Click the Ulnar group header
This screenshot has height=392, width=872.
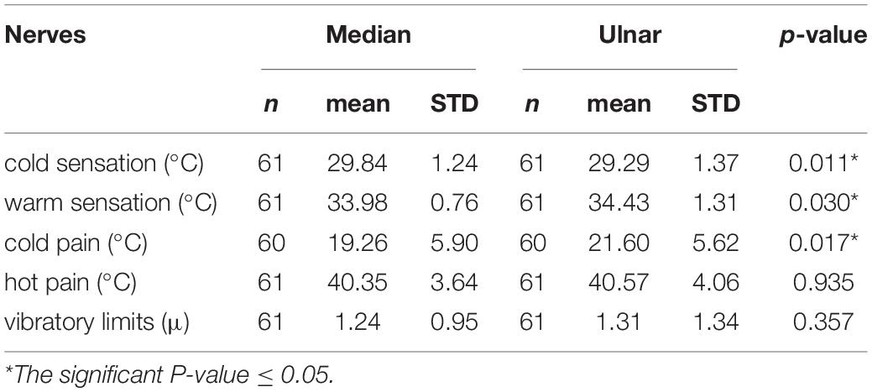629,35
